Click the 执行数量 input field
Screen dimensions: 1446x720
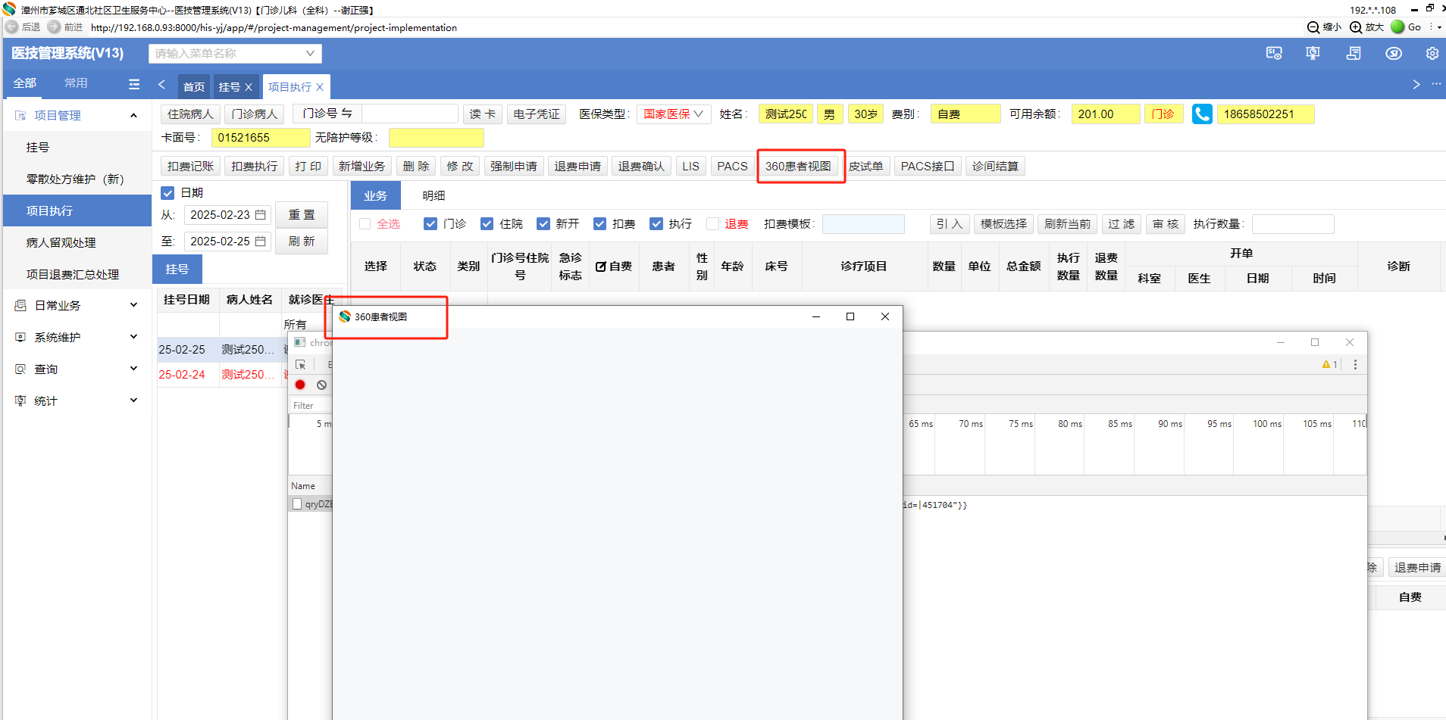click(x=1293, y=224)
